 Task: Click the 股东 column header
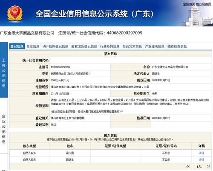70,146
